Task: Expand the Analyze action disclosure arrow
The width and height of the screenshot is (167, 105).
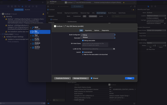Action: pyautogui.click(x=31, y=44)
